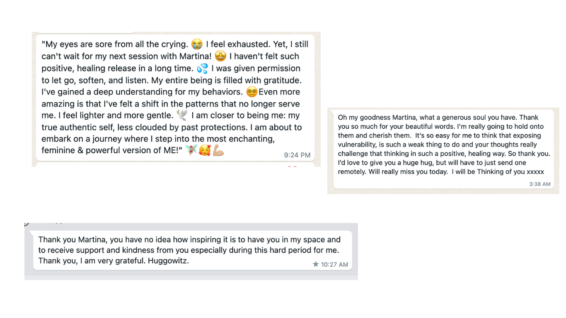Click the star icon beside 10:27 AM
566x318 pixels.
click(x=316, y=264)
